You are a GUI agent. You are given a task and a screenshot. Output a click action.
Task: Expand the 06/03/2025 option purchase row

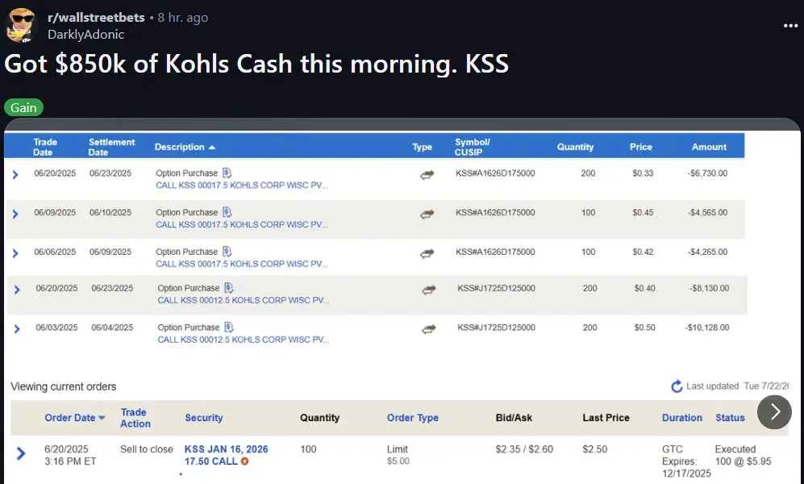(18, 328)
